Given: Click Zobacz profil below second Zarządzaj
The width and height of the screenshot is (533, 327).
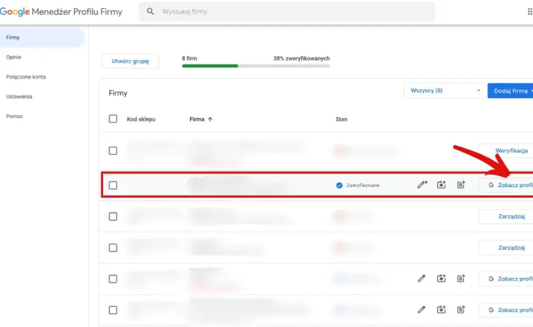Looking at the screenshot, I should point(506,279).
